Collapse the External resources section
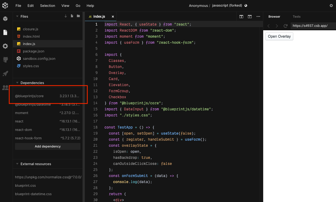 (x=17, y=164)
